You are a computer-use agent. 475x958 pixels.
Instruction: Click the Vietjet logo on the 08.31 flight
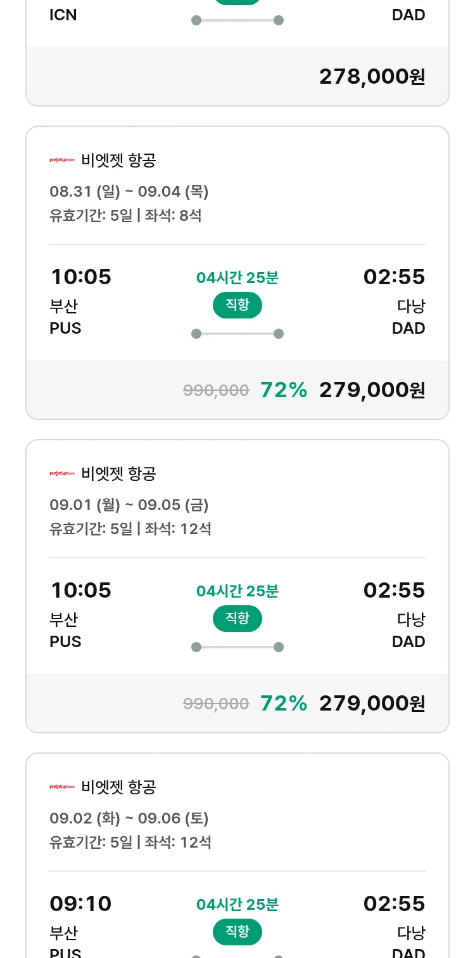(x=62, y=161)
